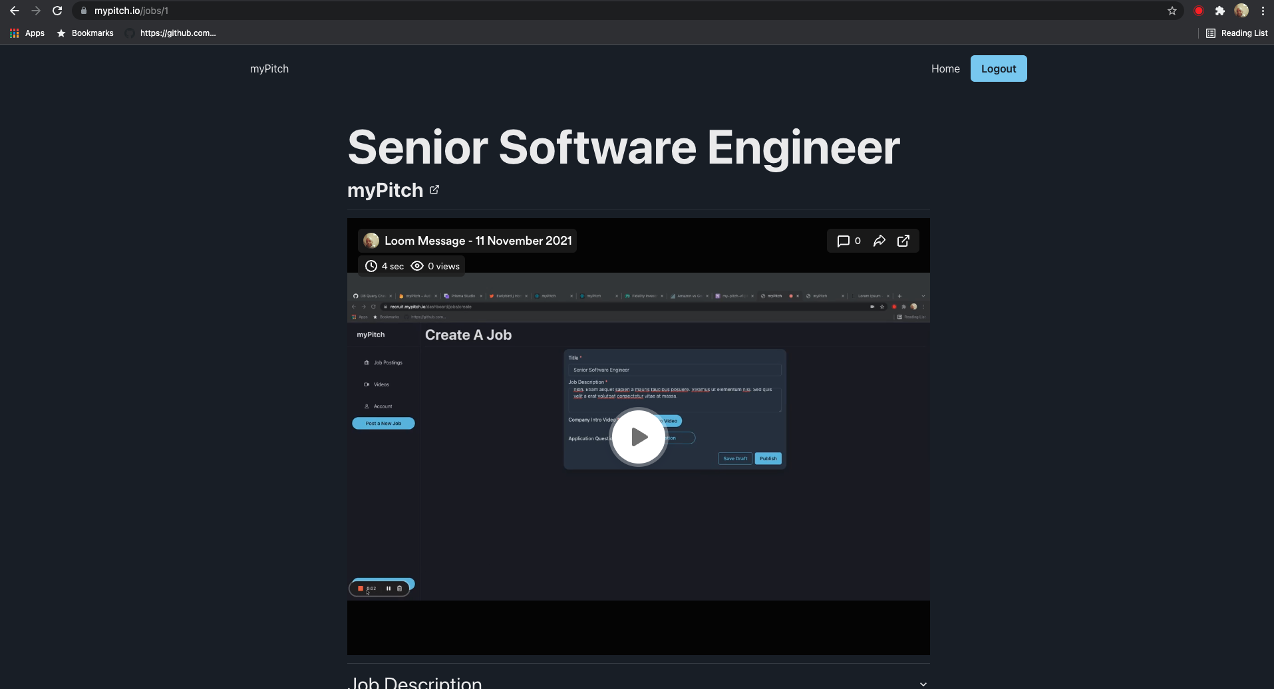
Task: Open the Reading List panel
Action: tap(1237, 33)
